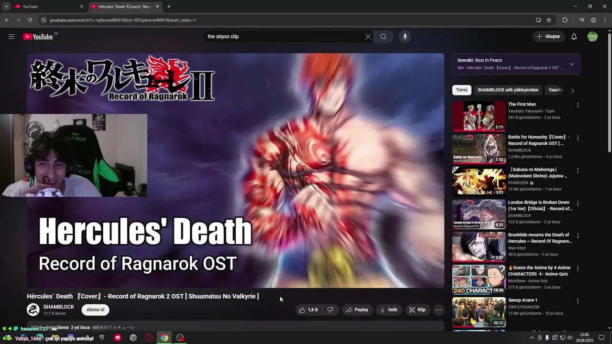Screen dimensions: 612x344
Task: Select SHAMBLOCK adlı yükleyiciden chip
Action: pos(508,90)
